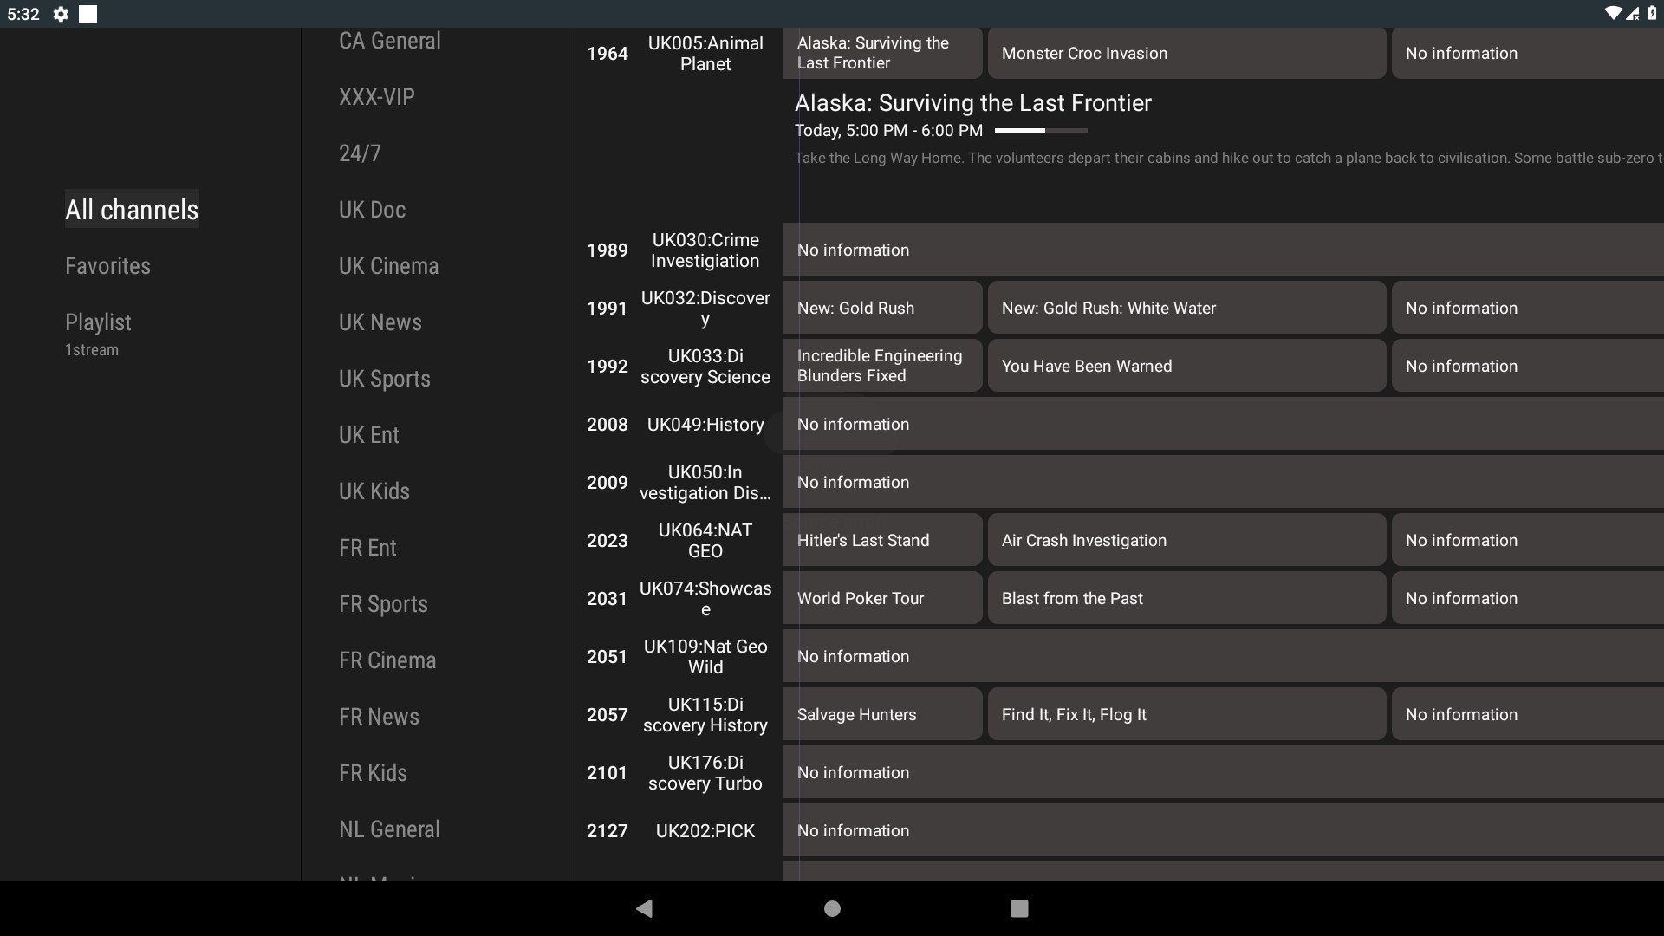The image size is (1664, 936).
Task: Select the 24/7 category
Action: click(x=360, y=153)
